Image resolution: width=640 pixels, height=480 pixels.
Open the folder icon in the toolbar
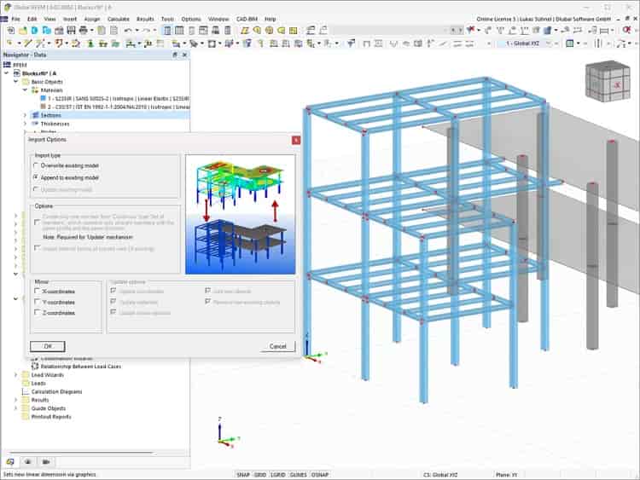(x=22, y=30)
